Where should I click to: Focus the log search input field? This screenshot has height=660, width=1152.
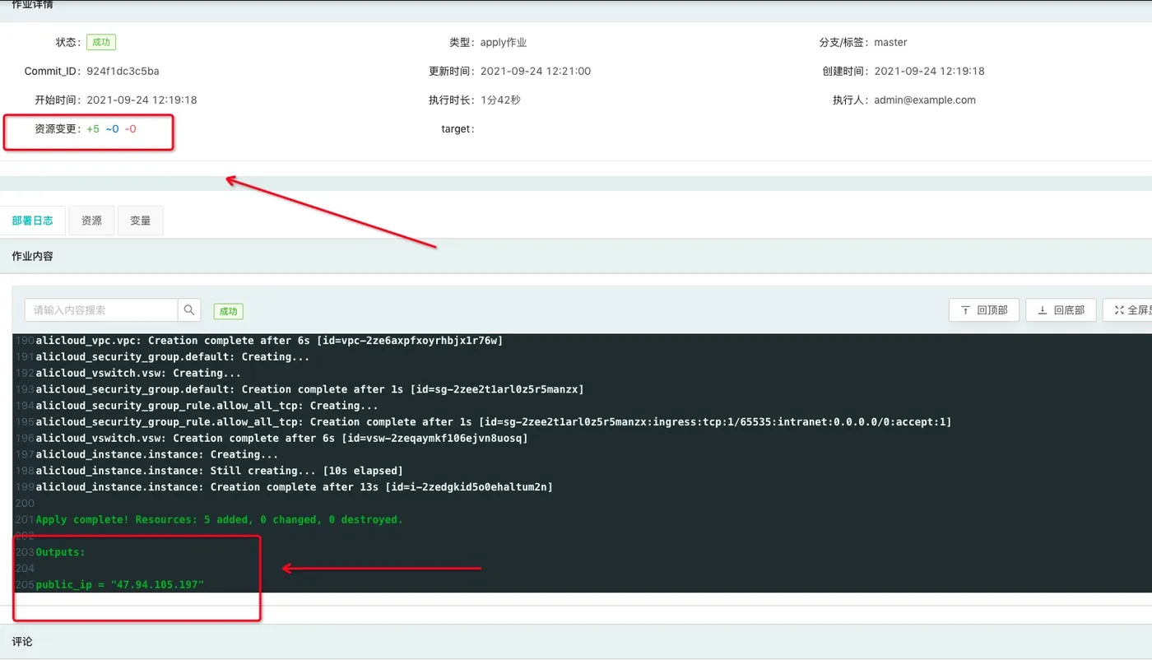pyautogui.click(x=101, y=310)
